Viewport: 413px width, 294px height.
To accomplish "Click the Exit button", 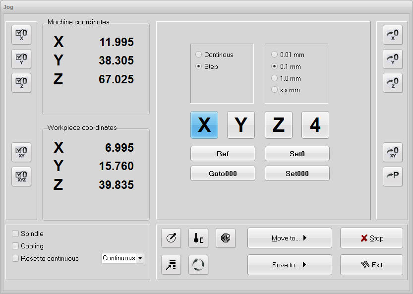I will pyautogui.click(x=371, y=265).
